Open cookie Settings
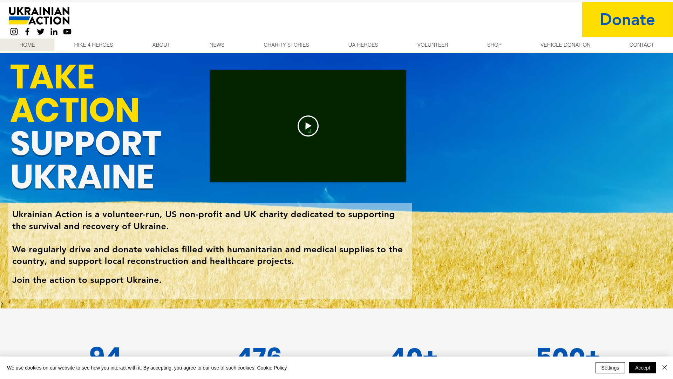 [x=610, y=368]
